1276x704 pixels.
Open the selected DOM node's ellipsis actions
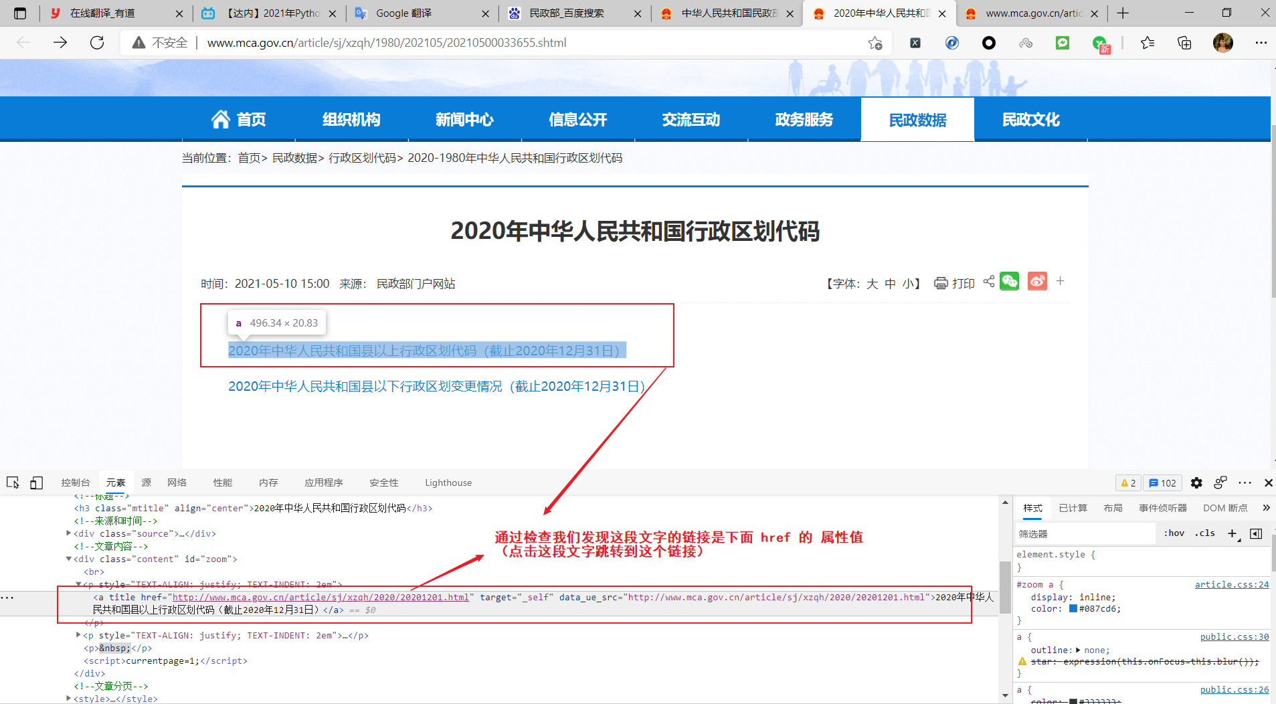tap(7, 597)
